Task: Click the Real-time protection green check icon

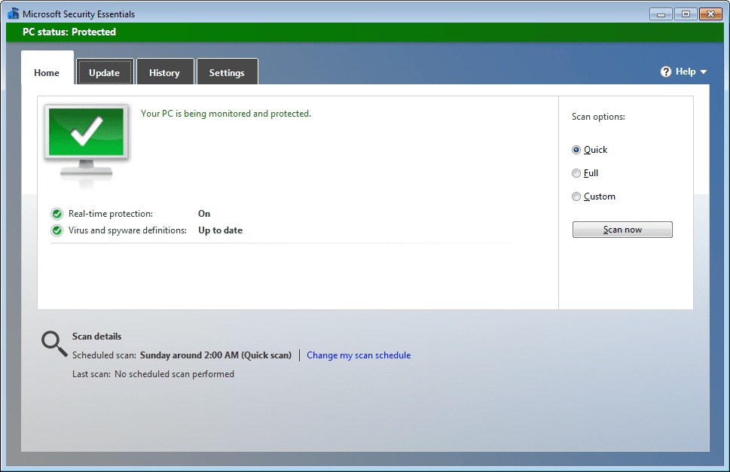Action: [57, 213]
